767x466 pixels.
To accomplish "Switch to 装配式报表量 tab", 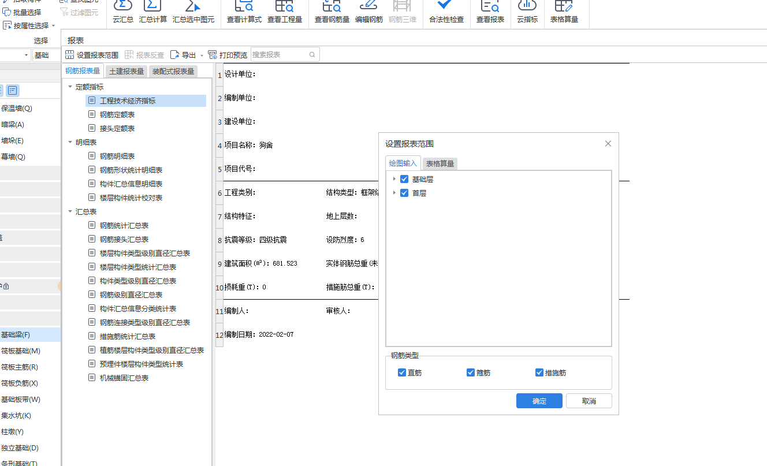I will click(173, 72).
